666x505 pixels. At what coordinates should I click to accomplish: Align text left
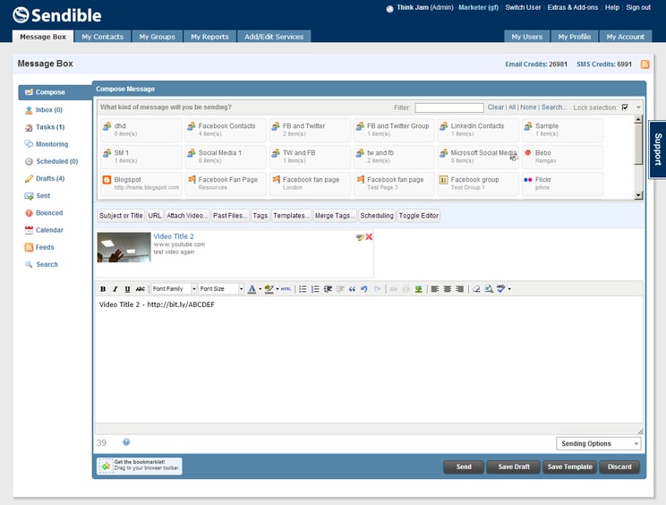coord(435,289)
